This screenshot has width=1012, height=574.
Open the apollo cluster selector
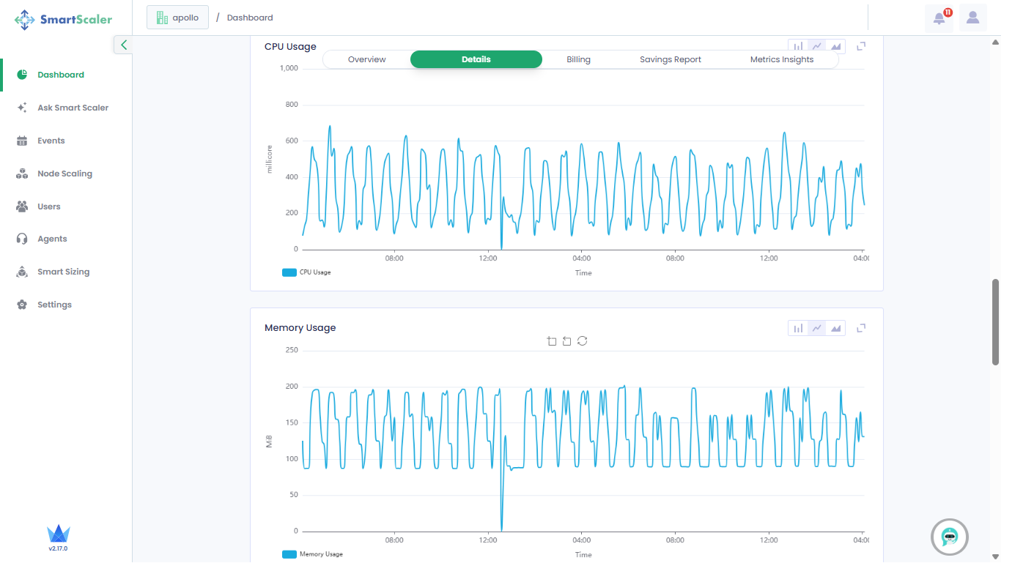coord(177,18)
